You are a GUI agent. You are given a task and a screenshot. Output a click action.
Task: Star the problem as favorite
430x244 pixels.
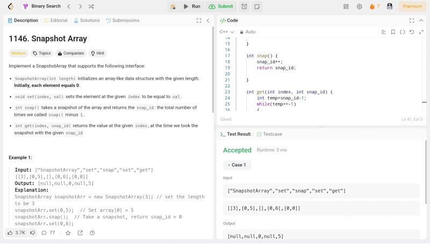coord(68,233)
